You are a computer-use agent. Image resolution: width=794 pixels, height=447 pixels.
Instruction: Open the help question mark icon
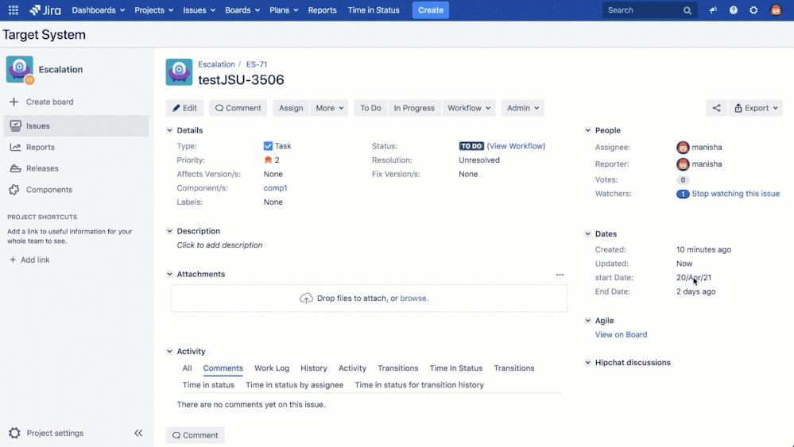(734, 10)
